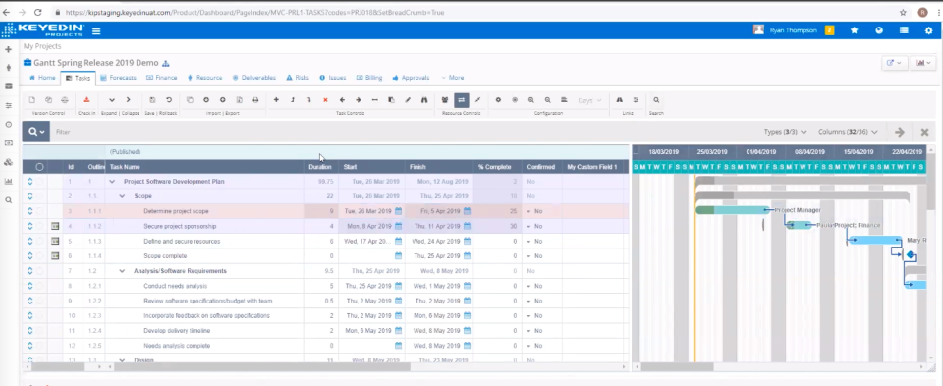Click the Search magnifier icon in the toolbar
943x386 pixels.
[x=656, y=100]
